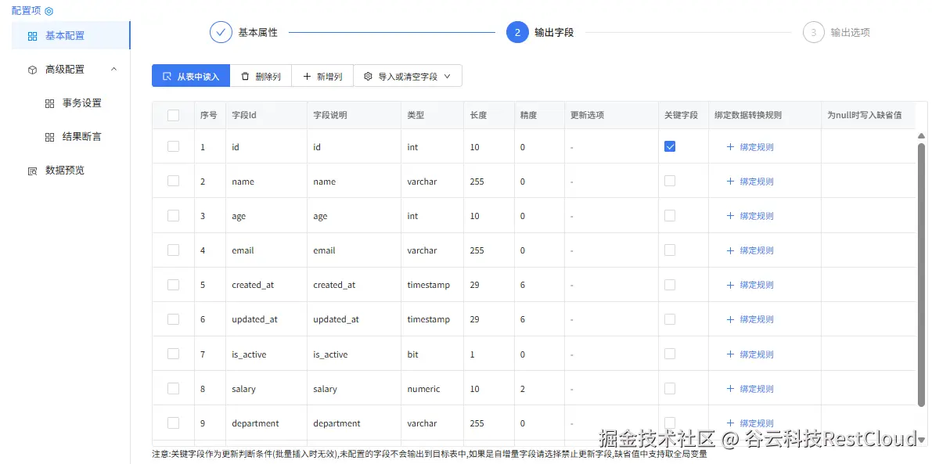932x464 pixels.
Task: Click the checkmark circle of 基本属性 step
Action: point(221,32)
